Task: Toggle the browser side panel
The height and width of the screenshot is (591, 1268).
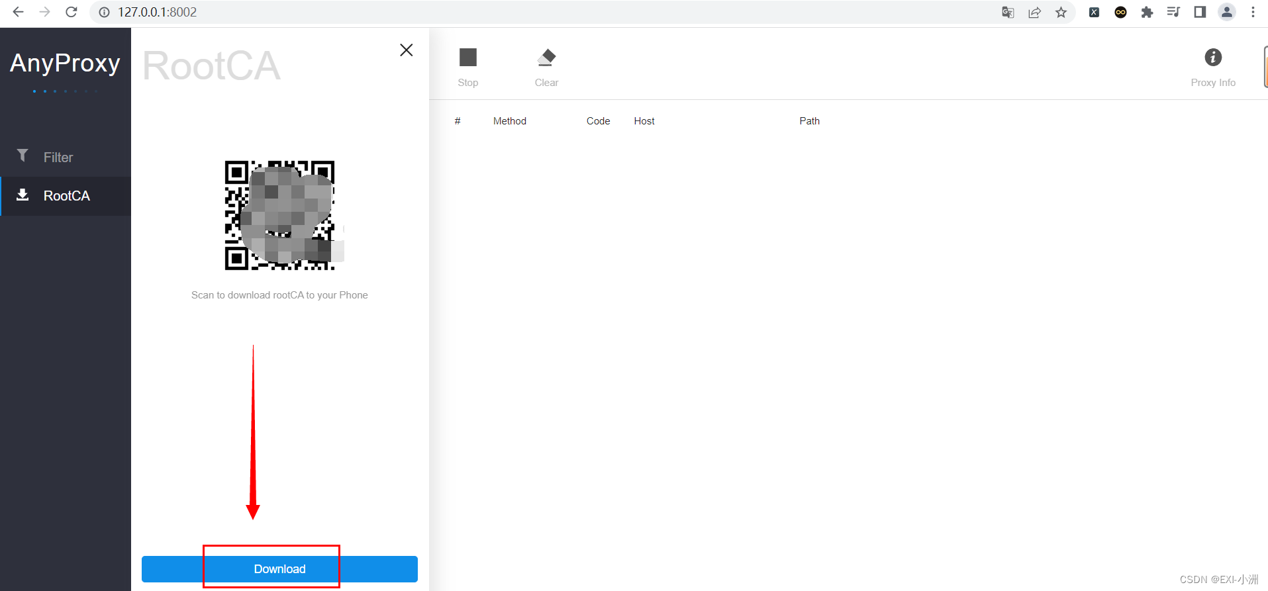Action: pos(1200,12)
